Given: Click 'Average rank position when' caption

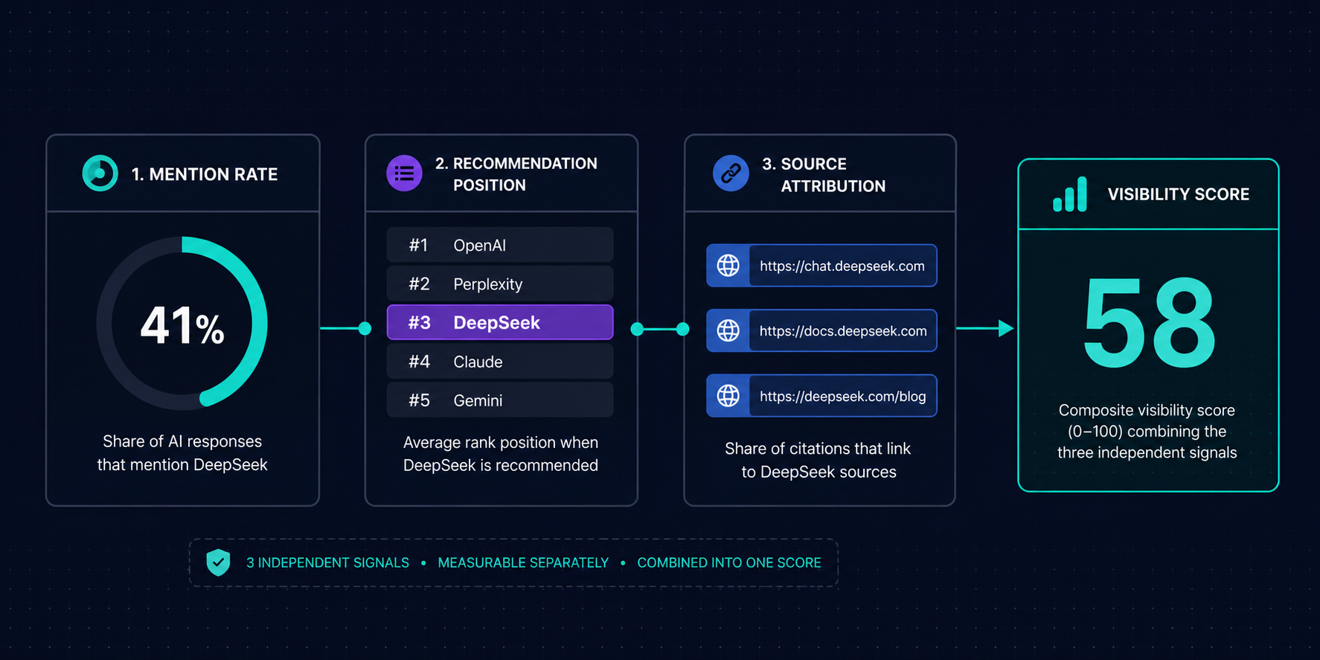Looking at the screenshot, I should [x=501, y=442].
